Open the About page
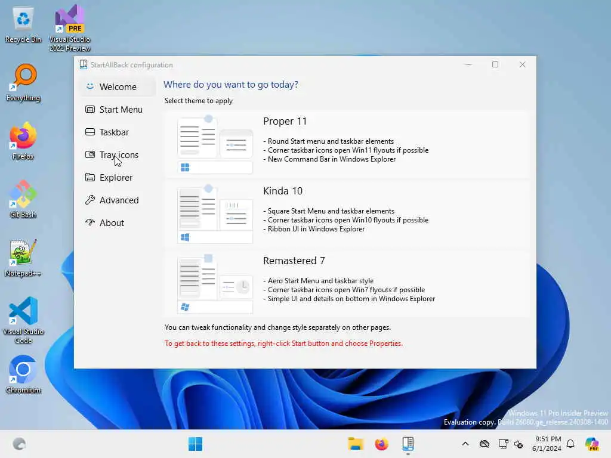 118,222
